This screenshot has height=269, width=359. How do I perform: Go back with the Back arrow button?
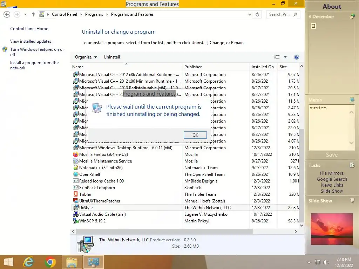tap(7, 14)
